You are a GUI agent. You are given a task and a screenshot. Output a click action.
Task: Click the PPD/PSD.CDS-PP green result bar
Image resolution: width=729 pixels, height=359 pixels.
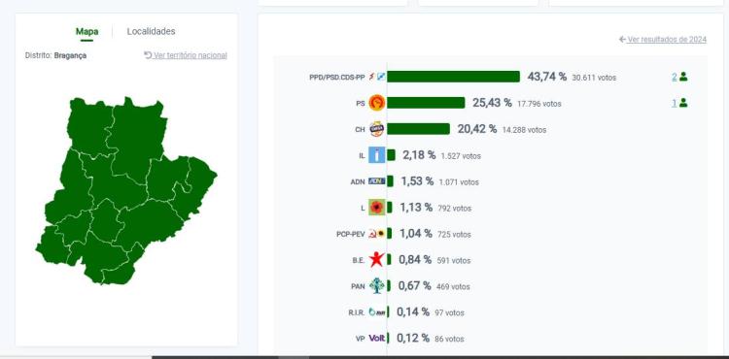coord(453,77)
